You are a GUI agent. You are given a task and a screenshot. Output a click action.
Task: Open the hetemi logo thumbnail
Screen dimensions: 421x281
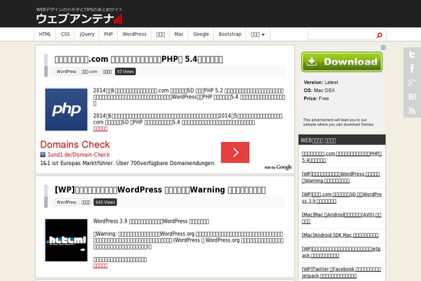pyautogui.click(x=66, y=240)
